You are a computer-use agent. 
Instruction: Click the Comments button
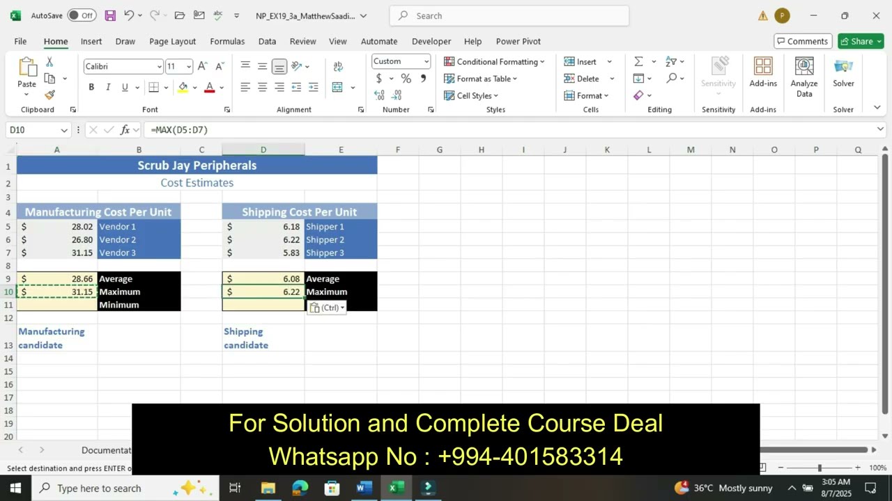(803, 41)
